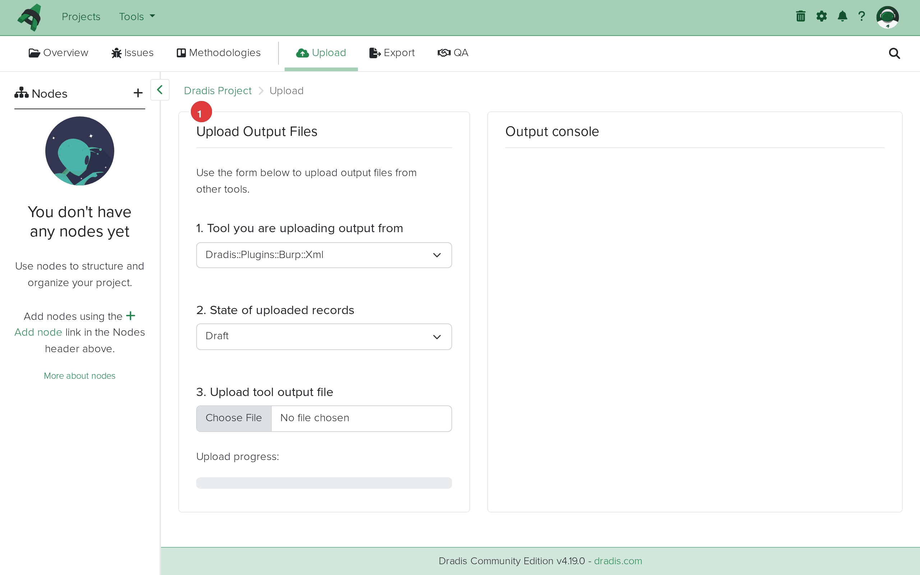The height and width of the screenshot is (575, 920).
Task: Click the user avatar profile picture
Action: pyautogui.click(x=887, y=17)
